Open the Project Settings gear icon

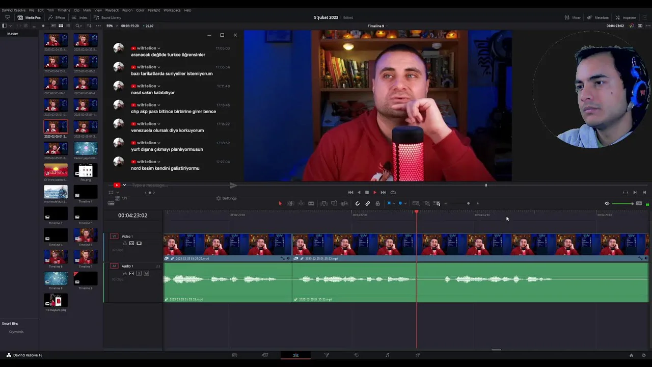pyautogui.click(x=644, y=355)
